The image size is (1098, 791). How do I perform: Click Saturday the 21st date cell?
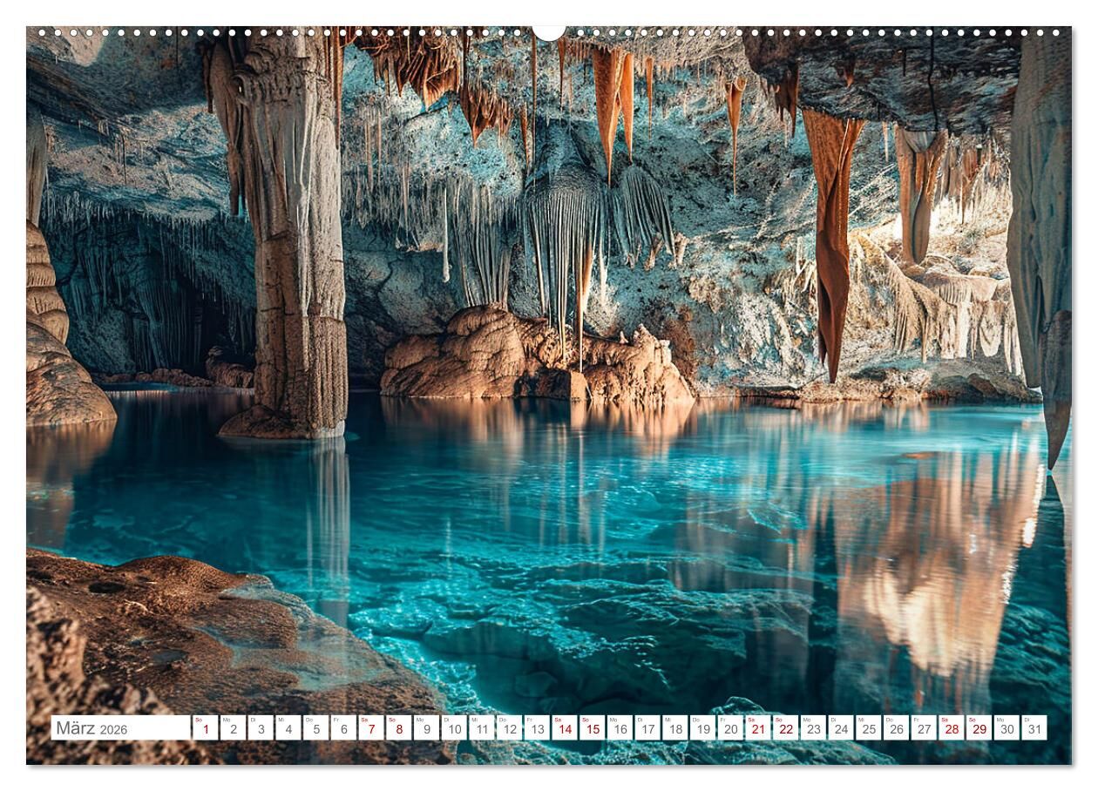[x=757, y=728]
